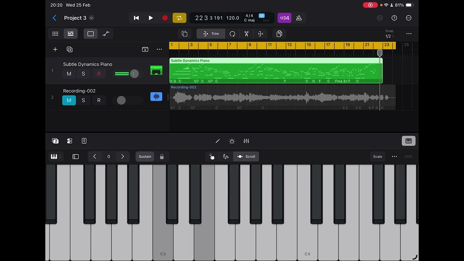The image size is (464, 261).
Task: Open the top-right more options menu
Action: (409, 18)
